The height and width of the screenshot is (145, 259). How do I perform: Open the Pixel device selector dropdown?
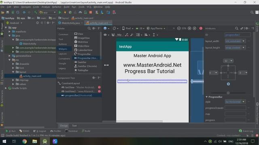[127, 28]
